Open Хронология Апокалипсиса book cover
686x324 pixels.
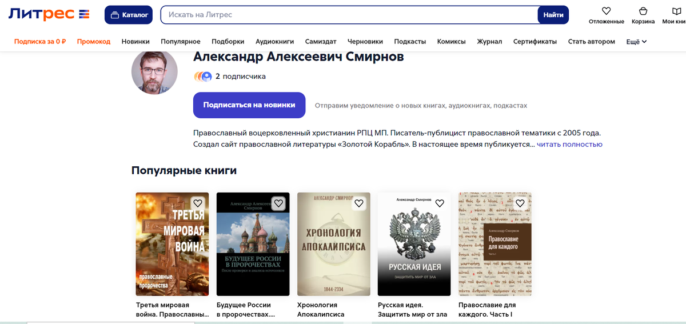coord(334,244)
